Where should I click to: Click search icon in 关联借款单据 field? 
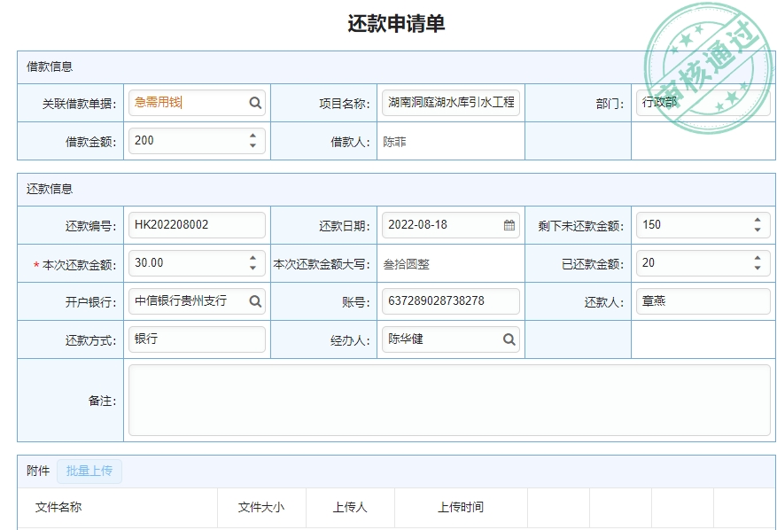pyautogui.click(x=255, y=103)
